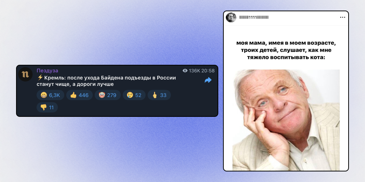Screen dimensions: 365x182
Task: Open the Пездуза channel name link
Action: [47, 71]
